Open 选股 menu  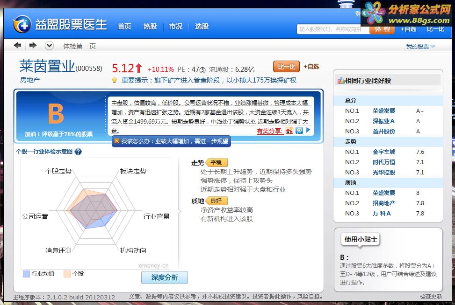tap(202, 26)
